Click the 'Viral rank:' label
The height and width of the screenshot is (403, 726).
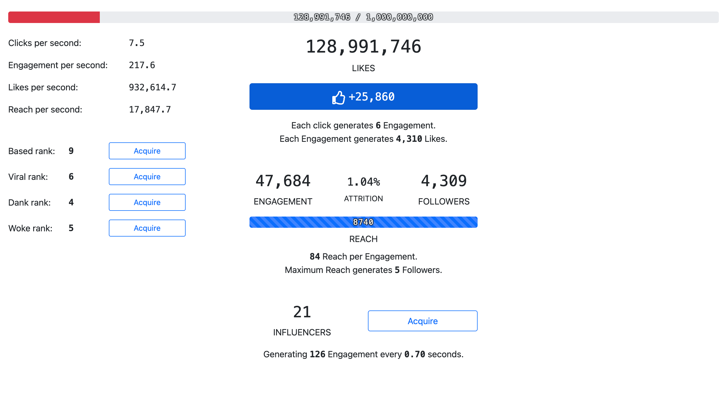click(x=28, y=177)
